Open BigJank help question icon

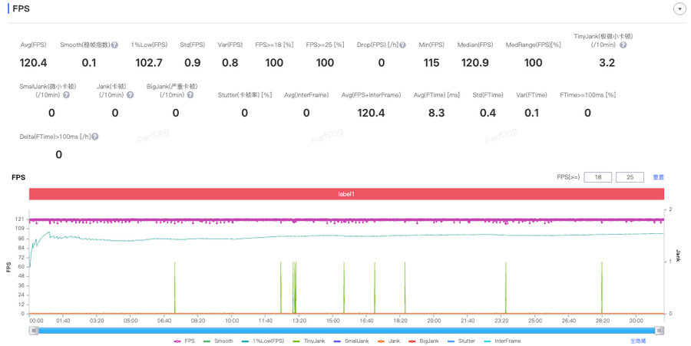tap(190, 95)
